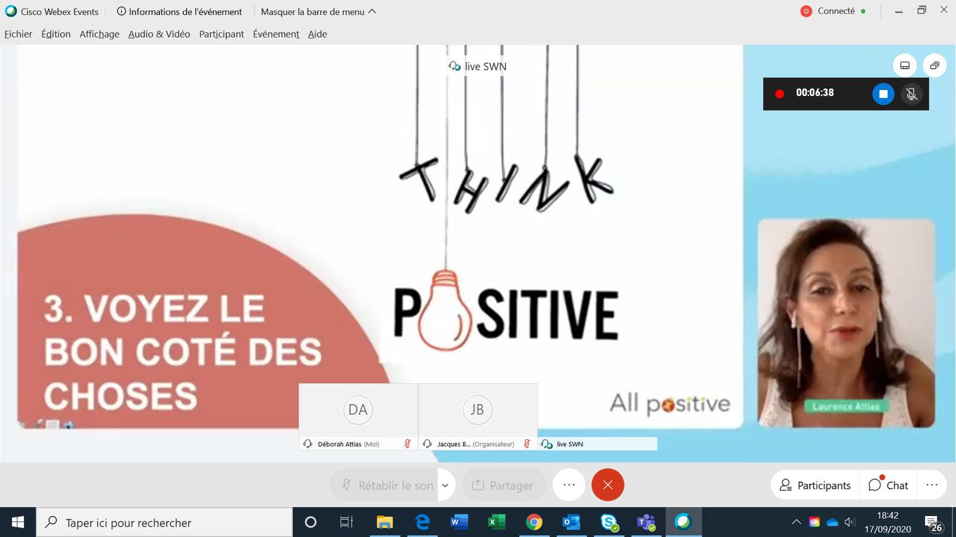The width and height of the screenshot is (956, 537).
Task: Open the Édition menu
Action: (56, 34)
